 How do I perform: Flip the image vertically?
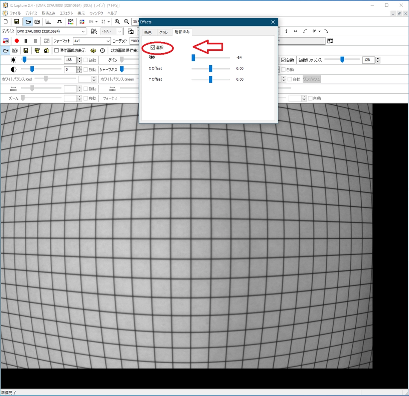[286, 31]
